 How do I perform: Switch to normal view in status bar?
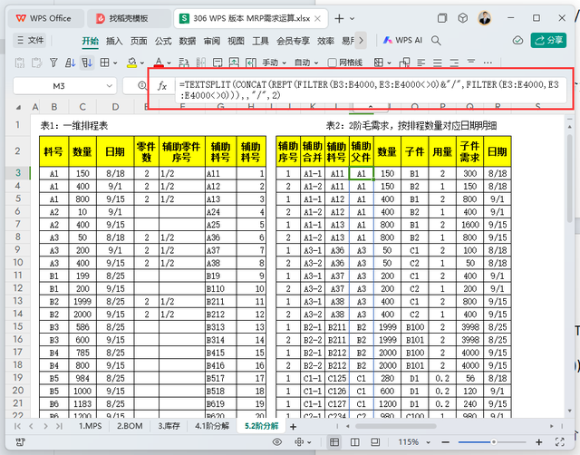(x=334, y=442)
